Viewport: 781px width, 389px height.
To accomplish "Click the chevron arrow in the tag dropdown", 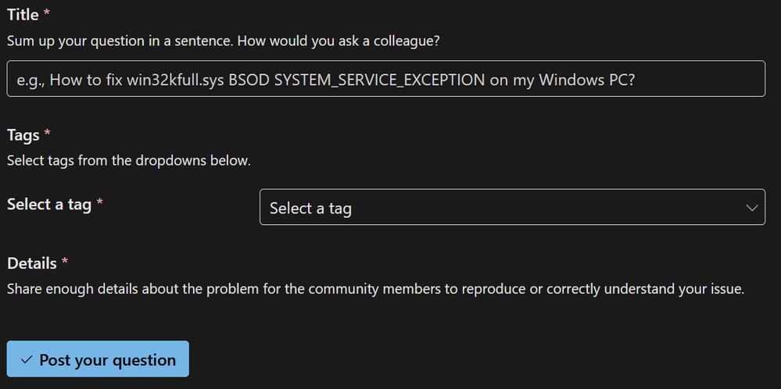I will [x=752, y=208].
